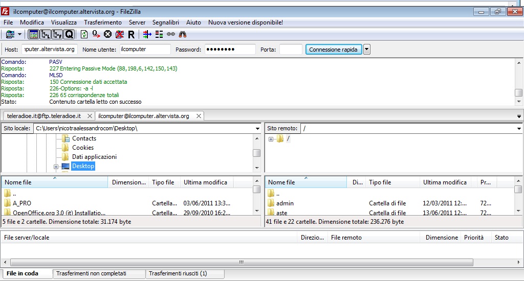Switch to Trasferimenti riusciti tab
This screenshot has width=524, height=281.
pos(185,274)
